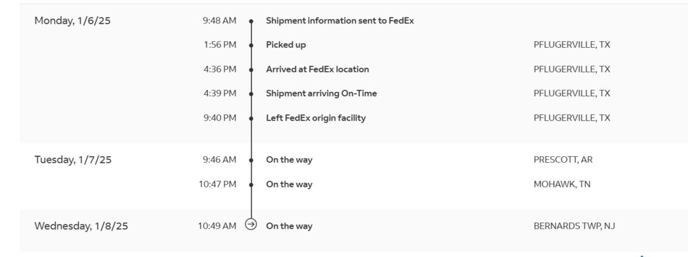Click the Picked up timeline dot
Screen dimensions: 688x257
(x=251, y=45)
